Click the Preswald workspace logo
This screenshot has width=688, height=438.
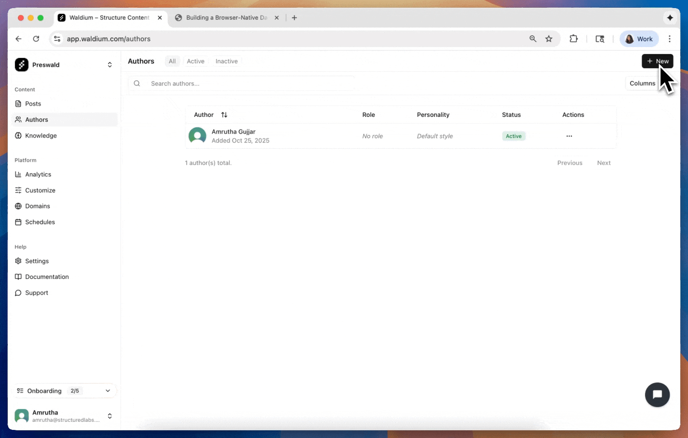pos(21,64)
